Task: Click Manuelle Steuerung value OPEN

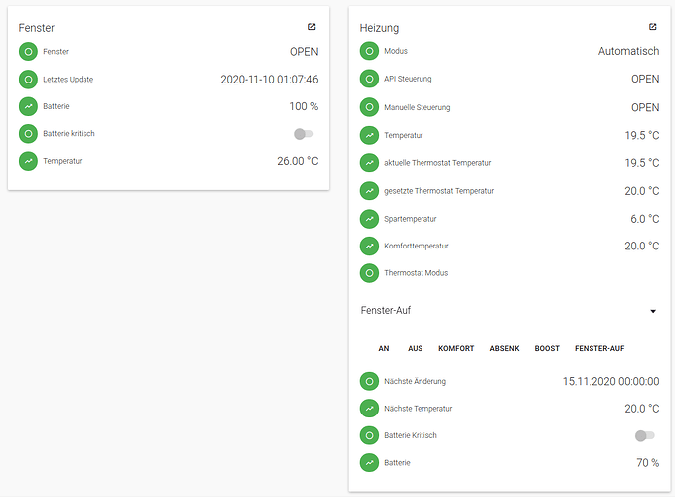Action: pyautogui.click(x=645, y=107)
